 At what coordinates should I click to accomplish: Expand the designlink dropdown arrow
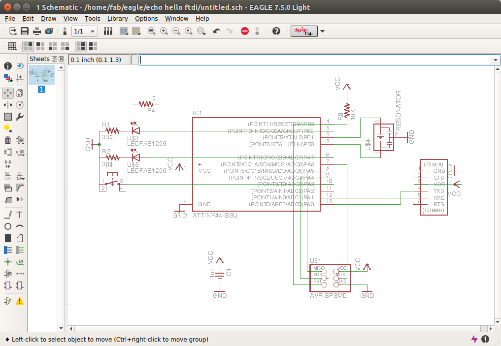(322, 31)
